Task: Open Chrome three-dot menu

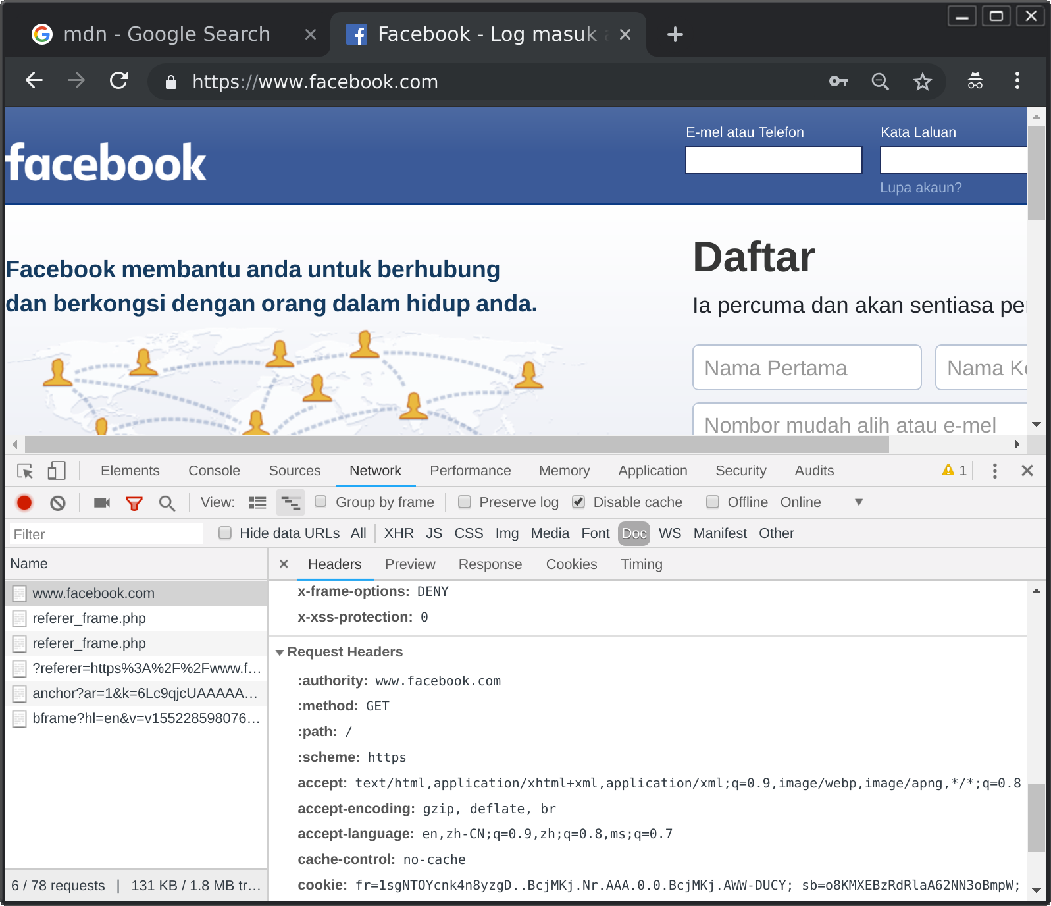Action: click(x=1017, y=81)
